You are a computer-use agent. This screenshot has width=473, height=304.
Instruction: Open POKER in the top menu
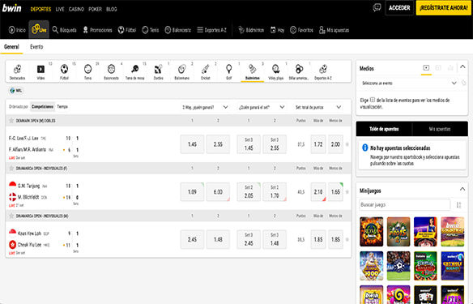[x=95, y=9]
